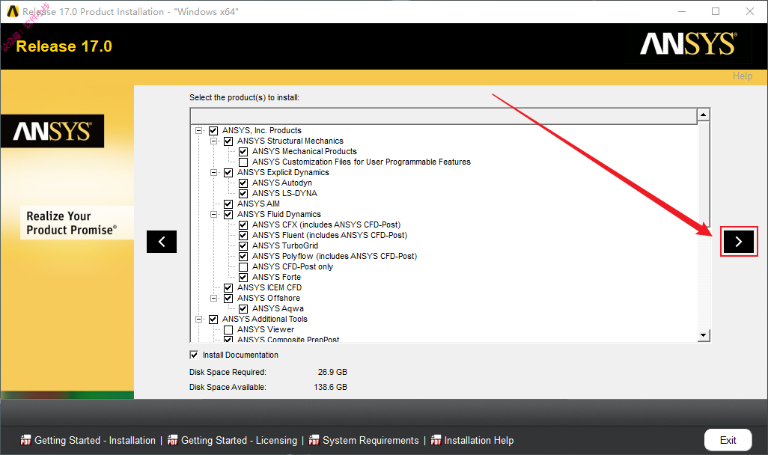The image size is (768, 455).
Task: Click the Exit button
Action: pos(728,440)
